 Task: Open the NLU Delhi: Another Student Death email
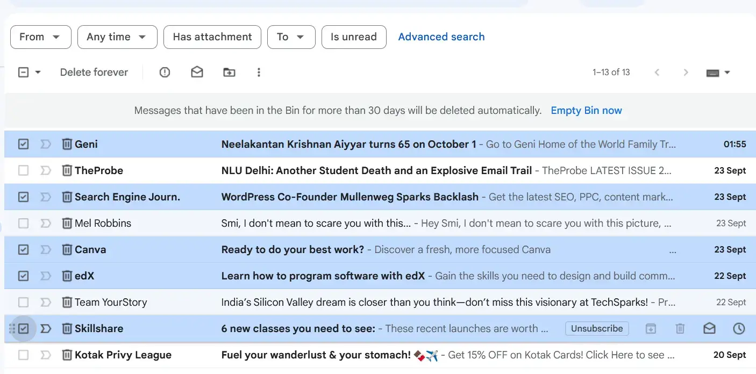click(380, 170)
